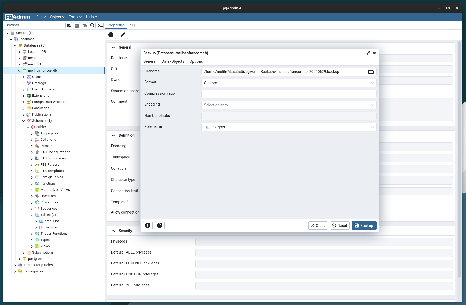The height and width of the screenshot is (305, 466).
Task: Select the Catalogs node icon
Action: point(29,83)
